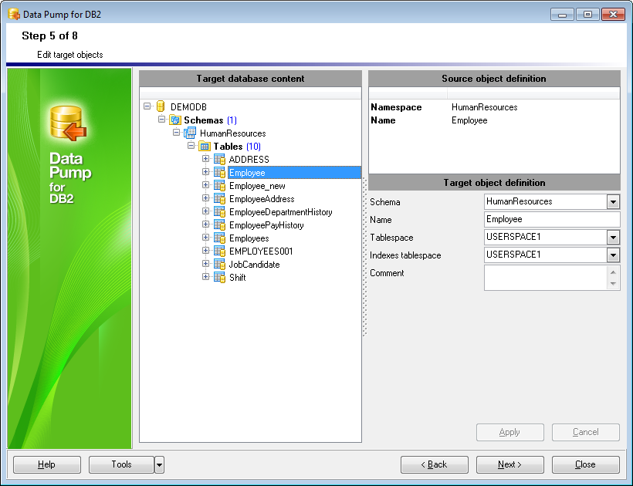This screenshot has width=633, height=486.
Task: Click the ADDRESS table icon
Action: pyautogui.click(x=219, y=160)
